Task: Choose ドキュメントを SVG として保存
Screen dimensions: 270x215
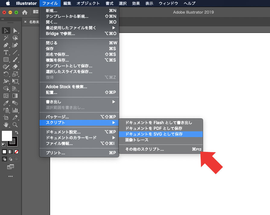Action: coord(161,134)
